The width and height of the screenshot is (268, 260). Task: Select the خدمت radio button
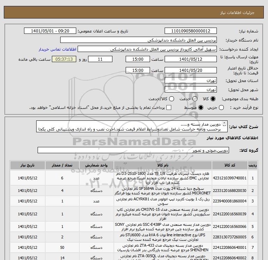coord(195,99)
